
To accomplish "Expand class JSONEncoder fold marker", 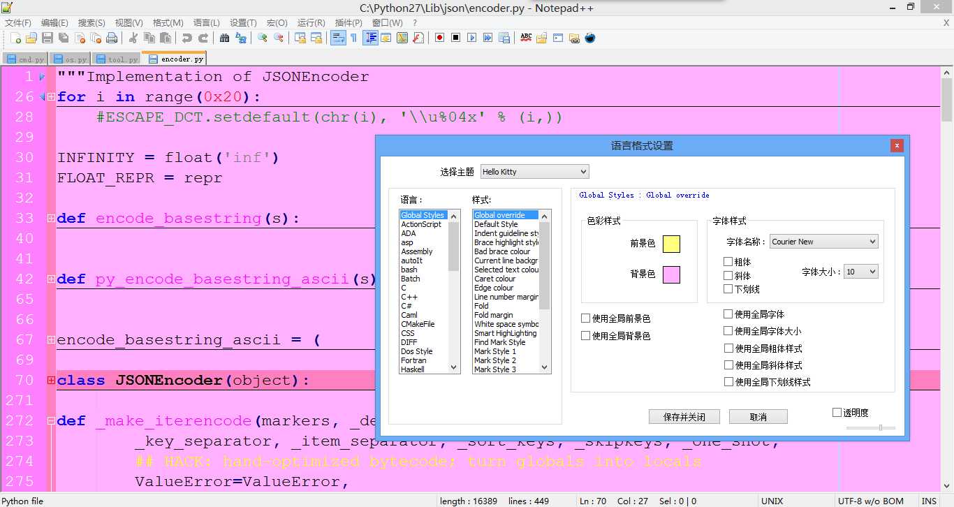I will (51, 381).
